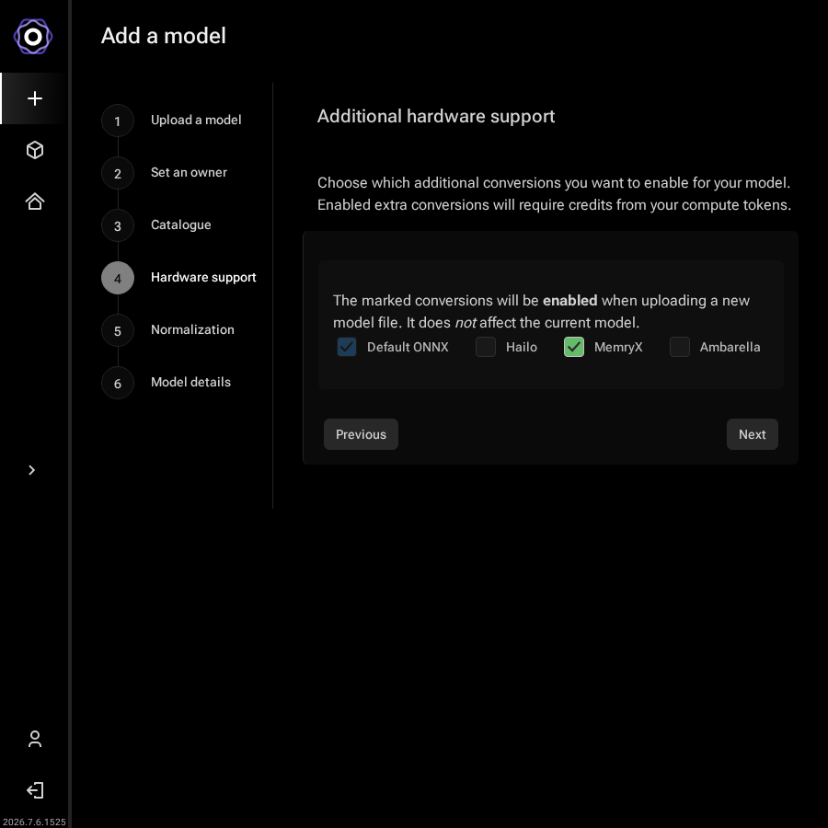Open the plus add-model sidebar icon
The width and height of the screenshot is (828, 828).
35,98
